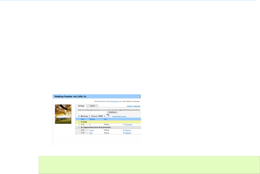The height and width of the screenshot is (174, 260).
Task: Sort by the Zeit column
Action: pyautogui.click(x=83, y=119)
